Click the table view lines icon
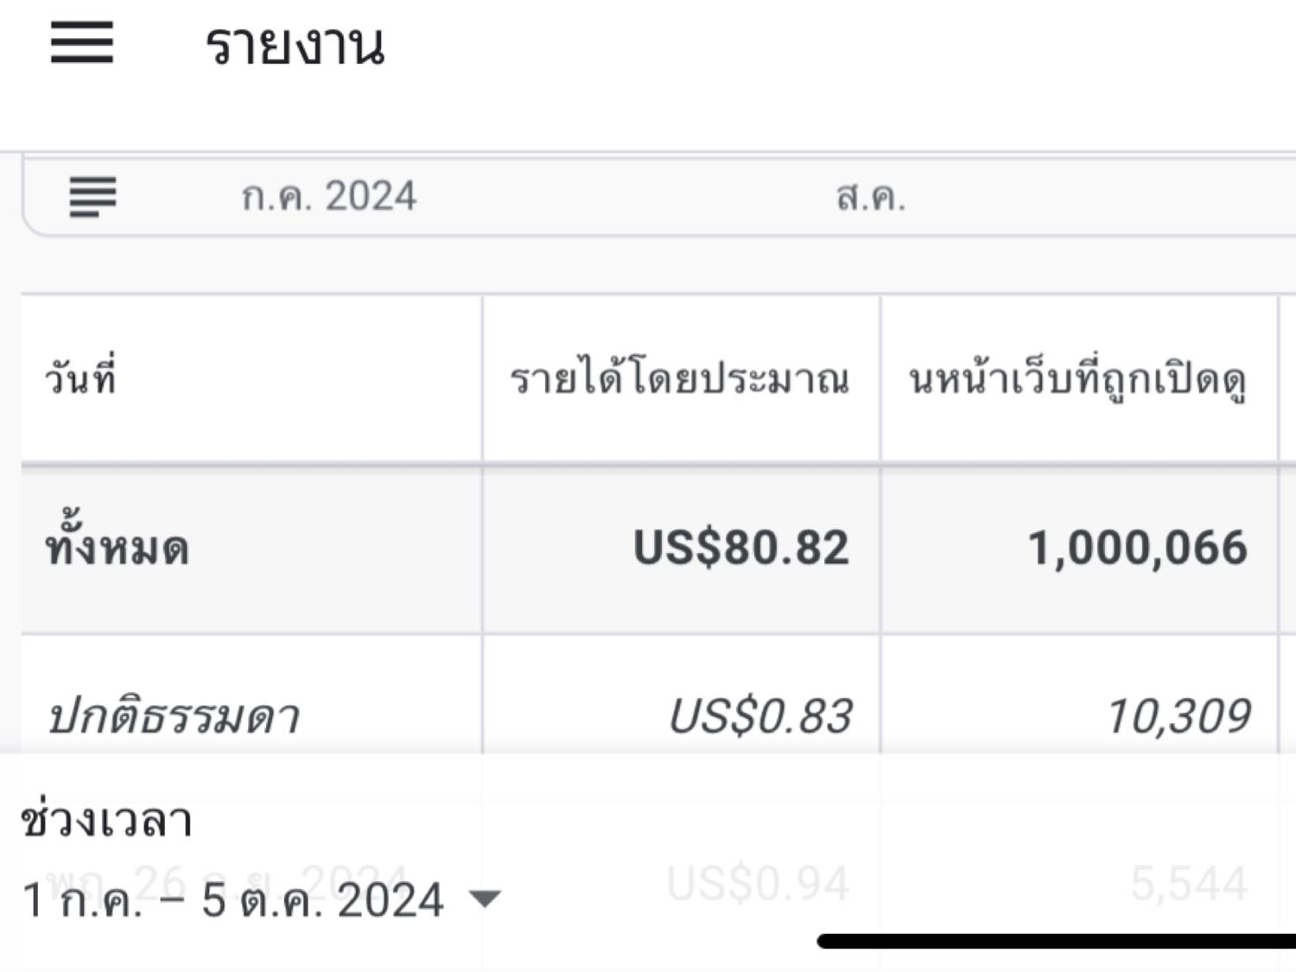1296x972 pixels. click(x=92, y=197)
